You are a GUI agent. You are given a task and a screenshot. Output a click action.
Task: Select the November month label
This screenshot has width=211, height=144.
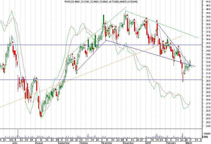point(107,143)
